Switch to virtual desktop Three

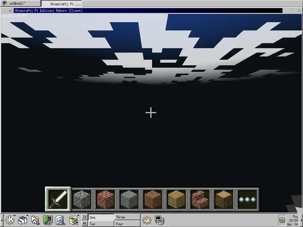(x=127, y=217)
